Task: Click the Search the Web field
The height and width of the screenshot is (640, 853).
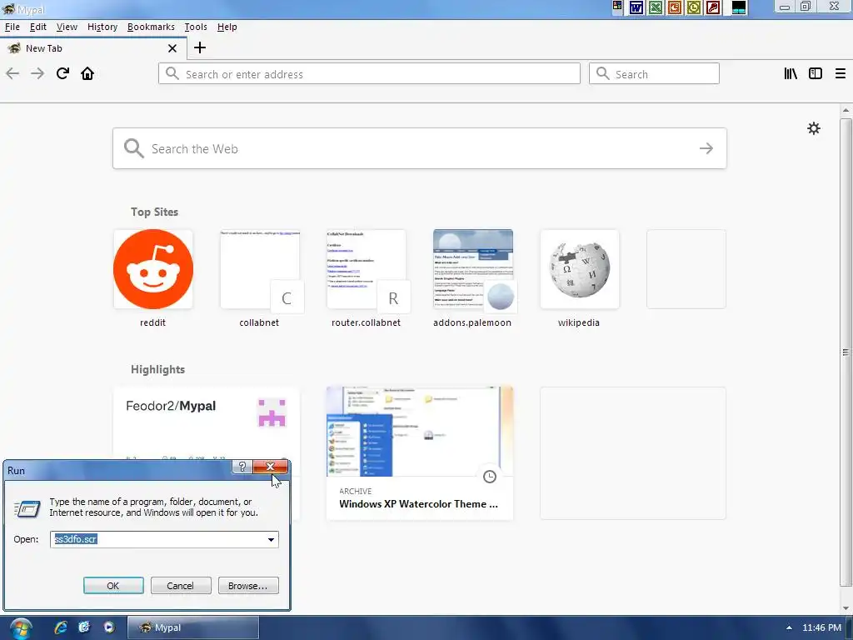Action: pyautogui.click(x=420, y=148)
